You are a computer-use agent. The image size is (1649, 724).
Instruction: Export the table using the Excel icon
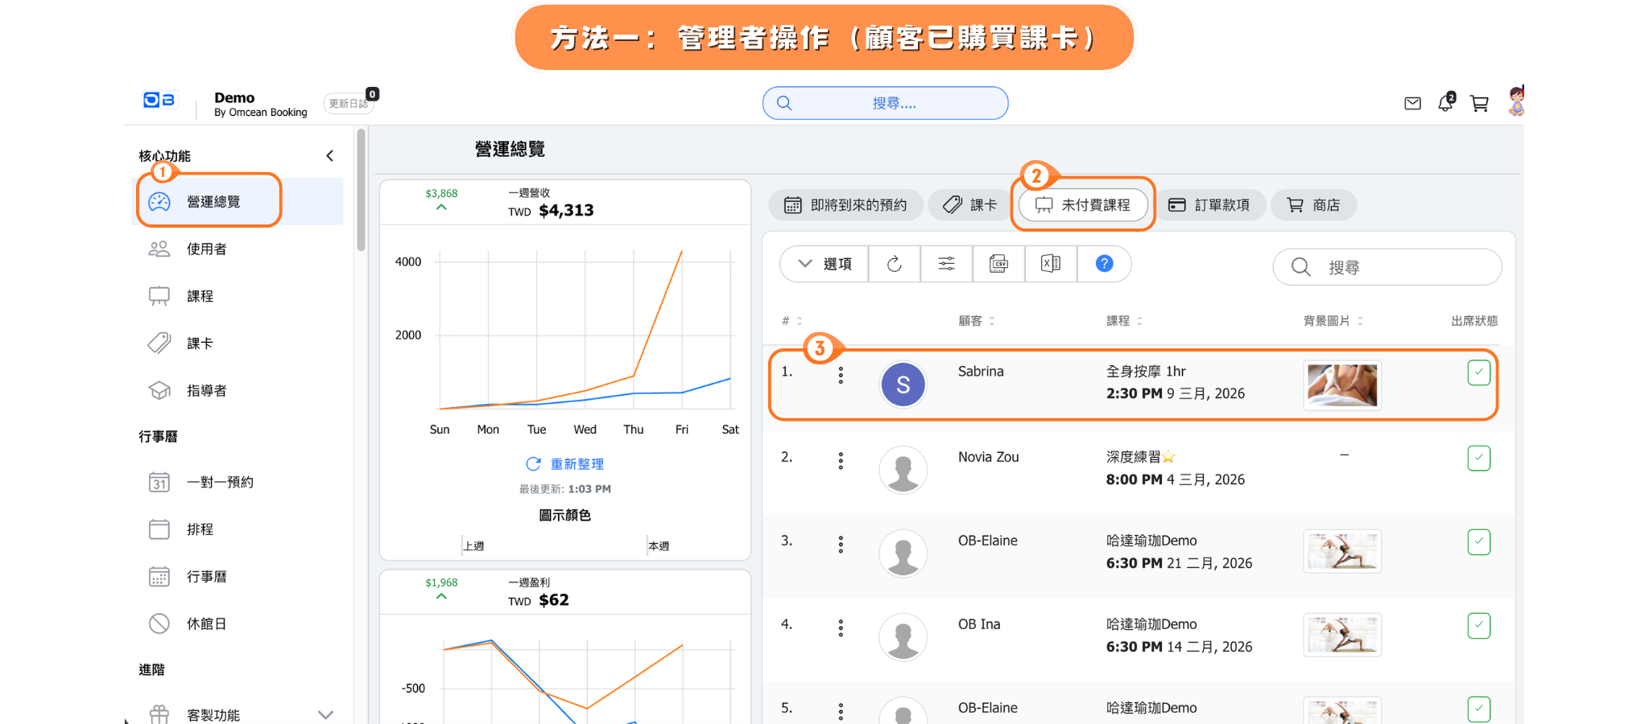point(1051,264)
